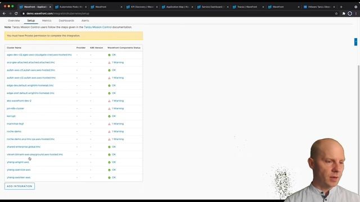Click the Proxies permission yellow notice banner
360x202 pixels.
click(x=74, y=36)
